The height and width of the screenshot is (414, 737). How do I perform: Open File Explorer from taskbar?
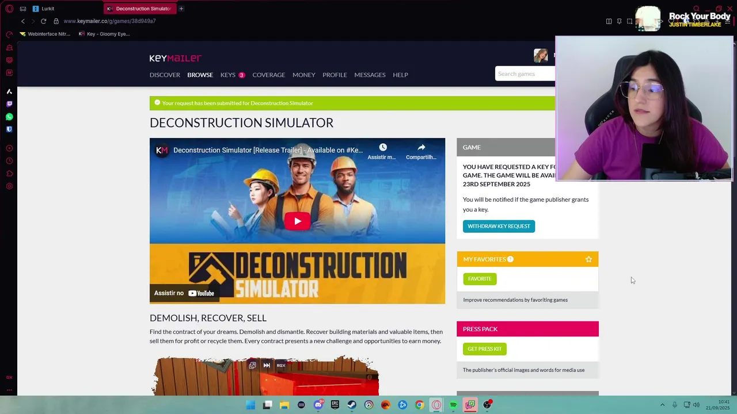[x=284, y=405]
